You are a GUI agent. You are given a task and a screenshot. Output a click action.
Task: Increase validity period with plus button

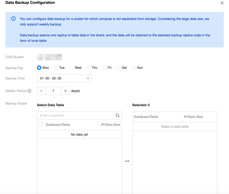click(66, 91)
